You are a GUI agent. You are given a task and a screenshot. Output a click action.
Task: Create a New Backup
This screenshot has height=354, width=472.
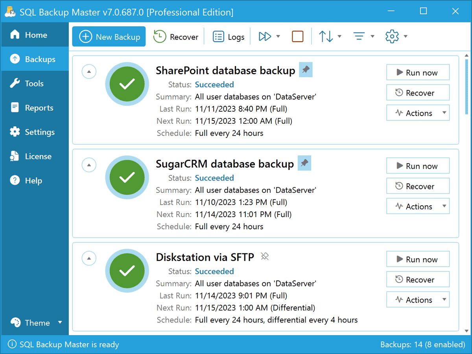coord(109,37)
